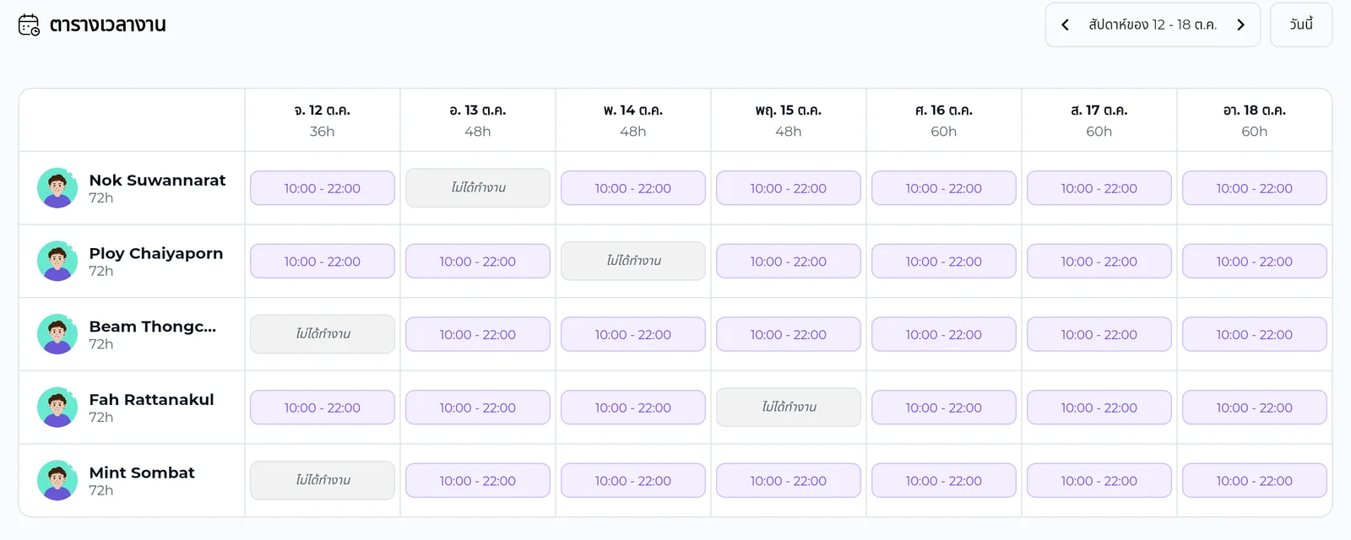
Task: Click the Fah Rattanakul employee name
Action: [151, 399]
